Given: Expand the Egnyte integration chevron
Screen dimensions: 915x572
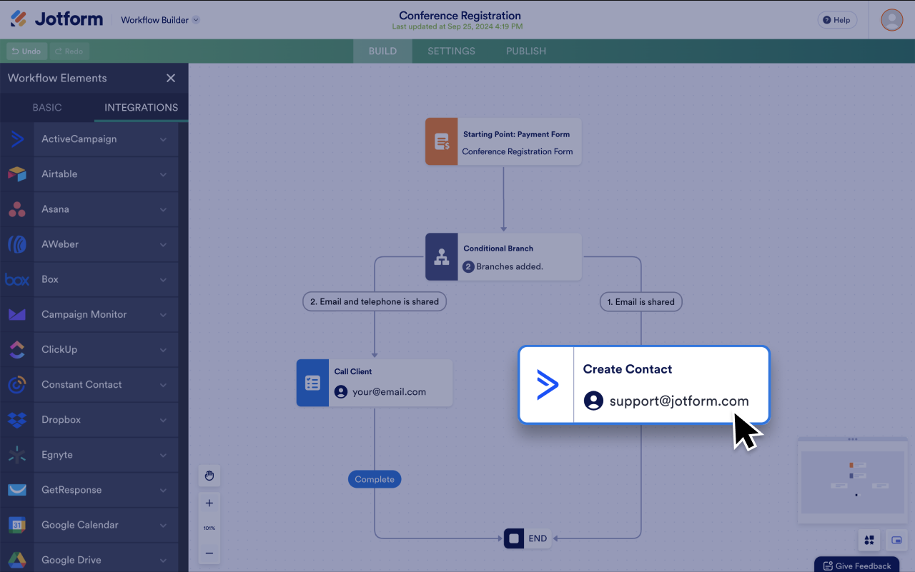Looking at the screenshot, I should 164,455.
